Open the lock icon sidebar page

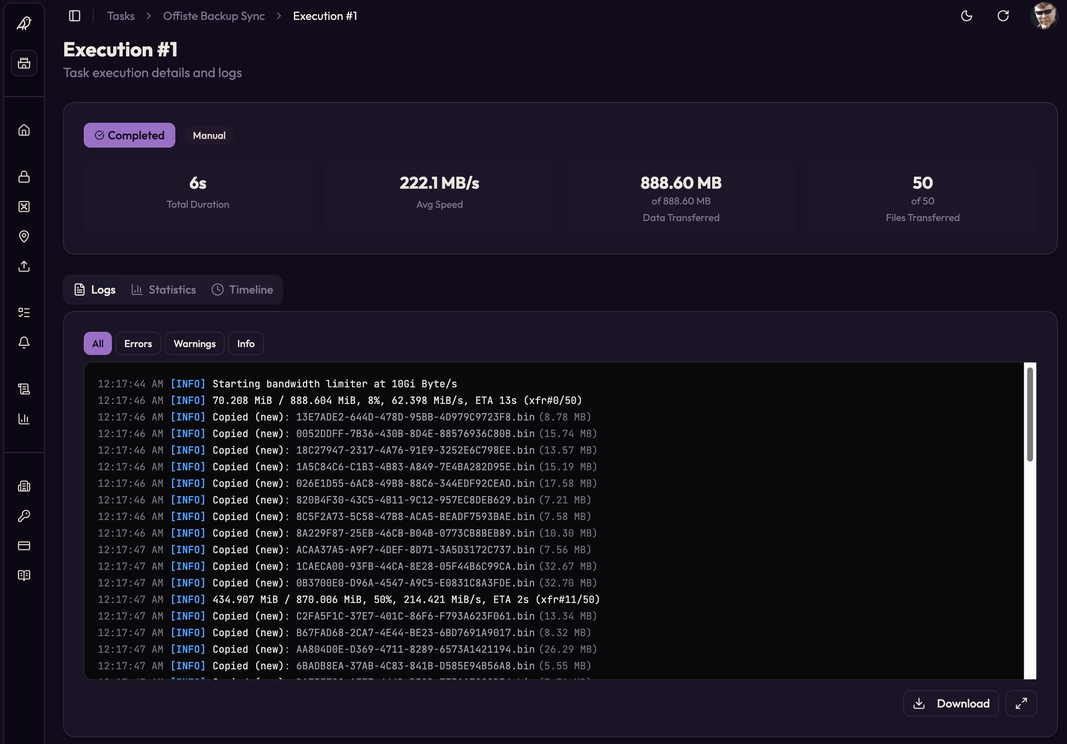pos(24,177)
